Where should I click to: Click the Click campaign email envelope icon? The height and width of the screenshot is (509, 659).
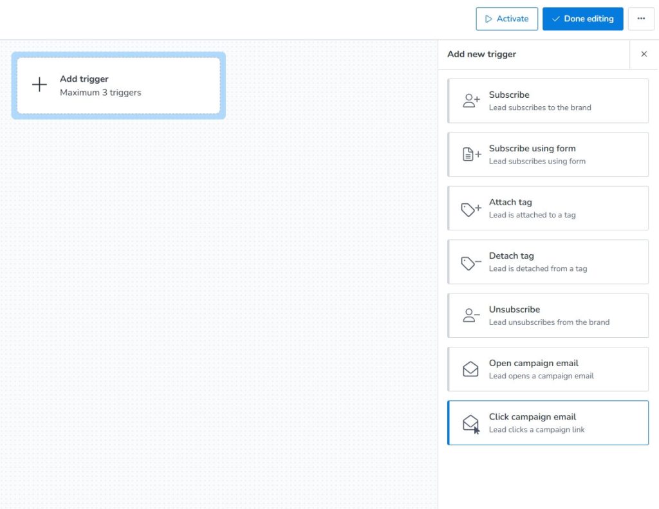tap(471, 423)
